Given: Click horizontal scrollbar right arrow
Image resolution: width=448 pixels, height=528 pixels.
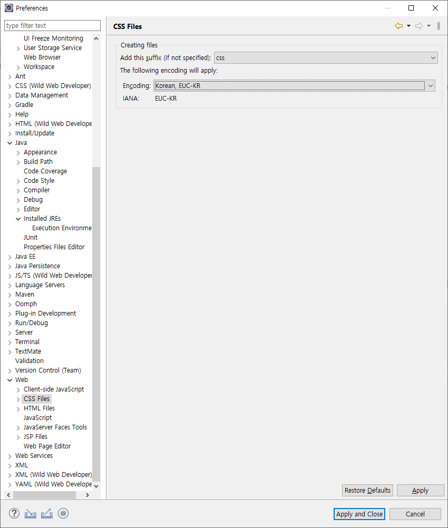Looking at the screenshot, I should click(x=87, y=495).
